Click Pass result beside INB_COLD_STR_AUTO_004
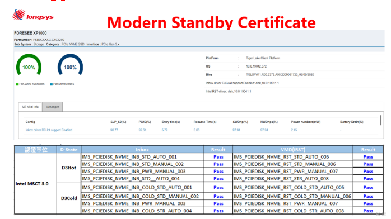Viewport: 391px width, 219px height. coord(218,211)
